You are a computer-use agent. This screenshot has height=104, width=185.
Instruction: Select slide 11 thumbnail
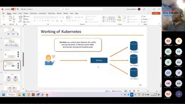click(12, 31)
